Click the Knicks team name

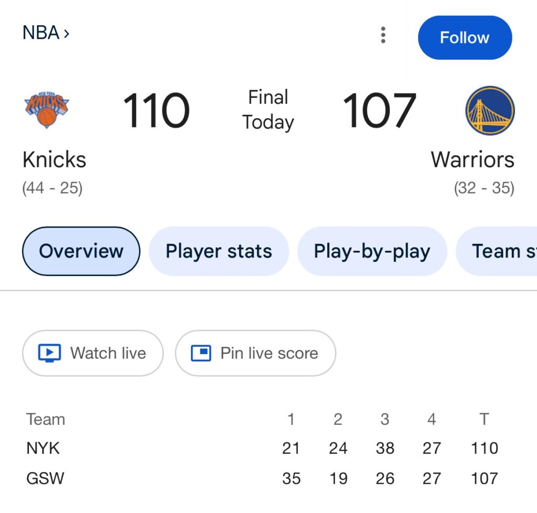[x=54, y=159]
